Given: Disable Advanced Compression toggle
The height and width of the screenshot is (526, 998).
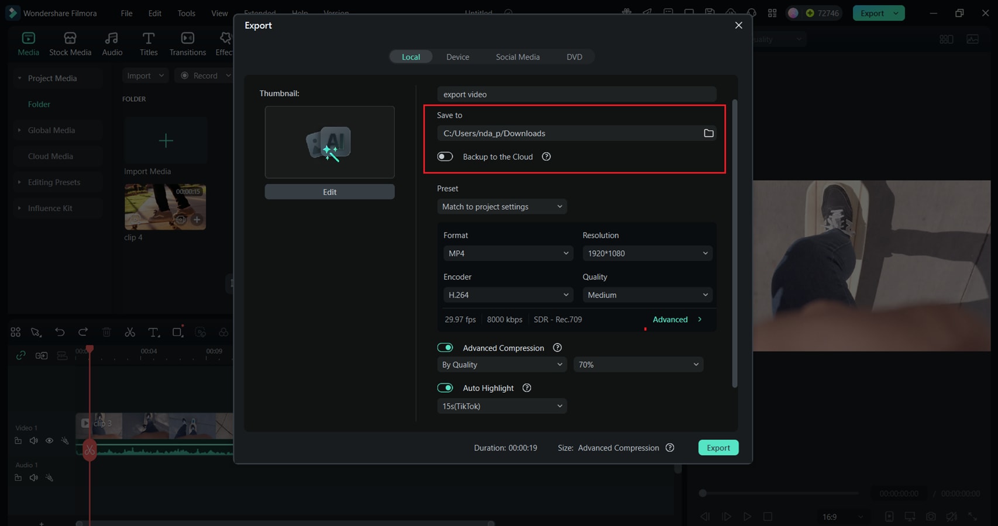Looking at the screenshot, I should 445,348.
